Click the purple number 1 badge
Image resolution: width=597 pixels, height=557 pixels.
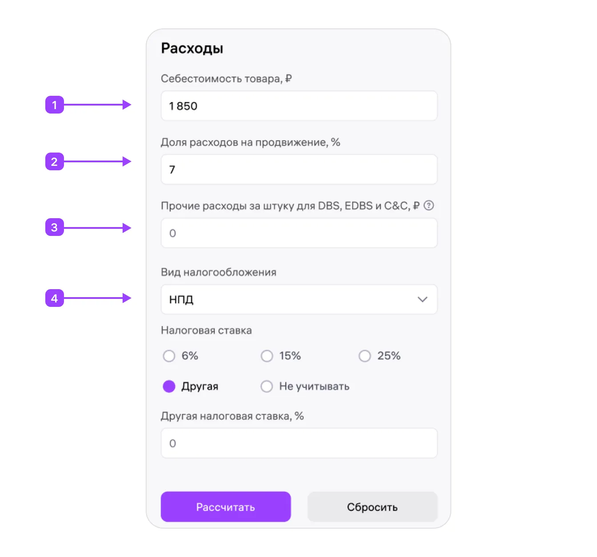[x=55, y=105]
